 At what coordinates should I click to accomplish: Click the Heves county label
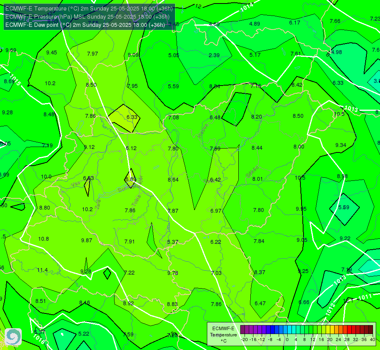click(203, 131)
